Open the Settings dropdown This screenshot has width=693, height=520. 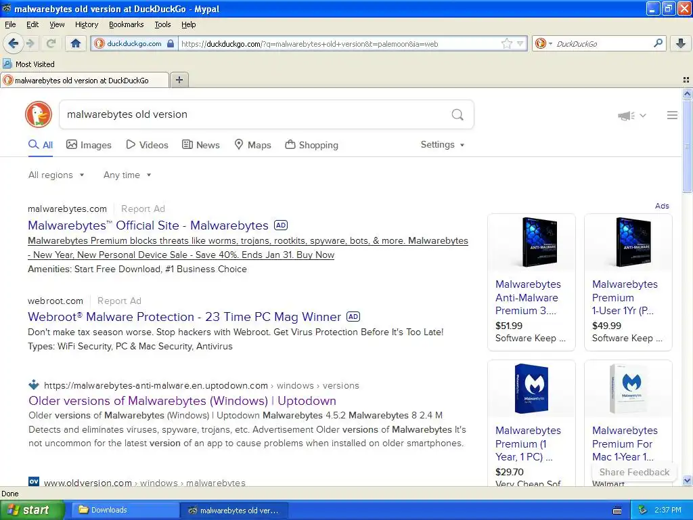[443, 145]
